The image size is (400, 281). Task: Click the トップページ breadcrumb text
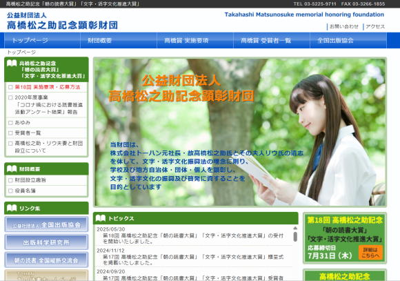(21, 52)
